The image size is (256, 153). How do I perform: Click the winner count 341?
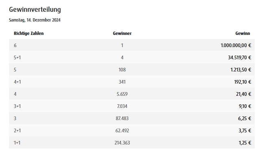122,82
